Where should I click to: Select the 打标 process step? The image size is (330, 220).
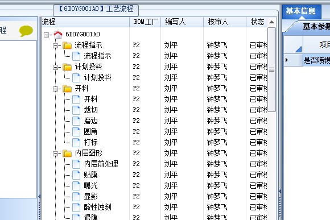pyautogui.click(x=90, y=142)
